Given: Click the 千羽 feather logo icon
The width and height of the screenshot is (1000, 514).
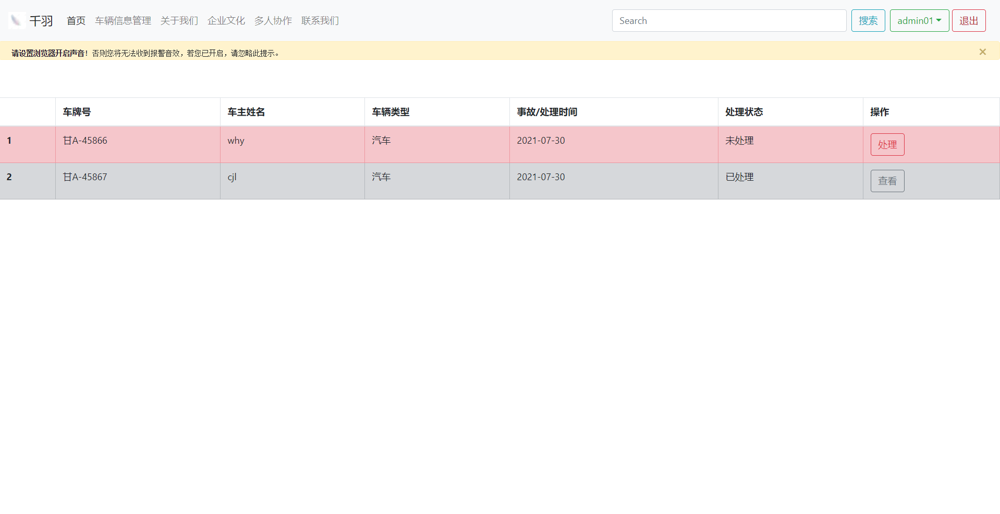Looking at the screenshot, I should [17, 20].
